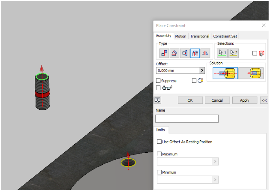Choose the Aligned solution option

click(251, 73)
